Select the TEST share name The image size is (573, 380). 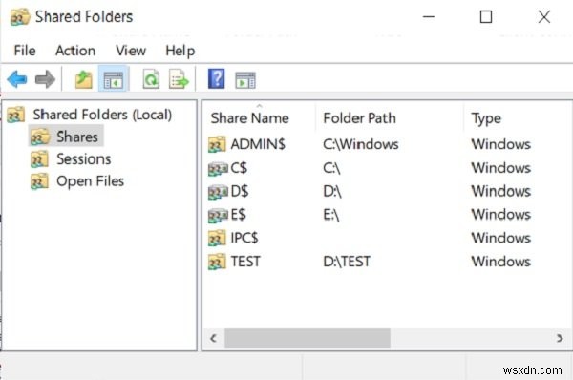point(245,262)
